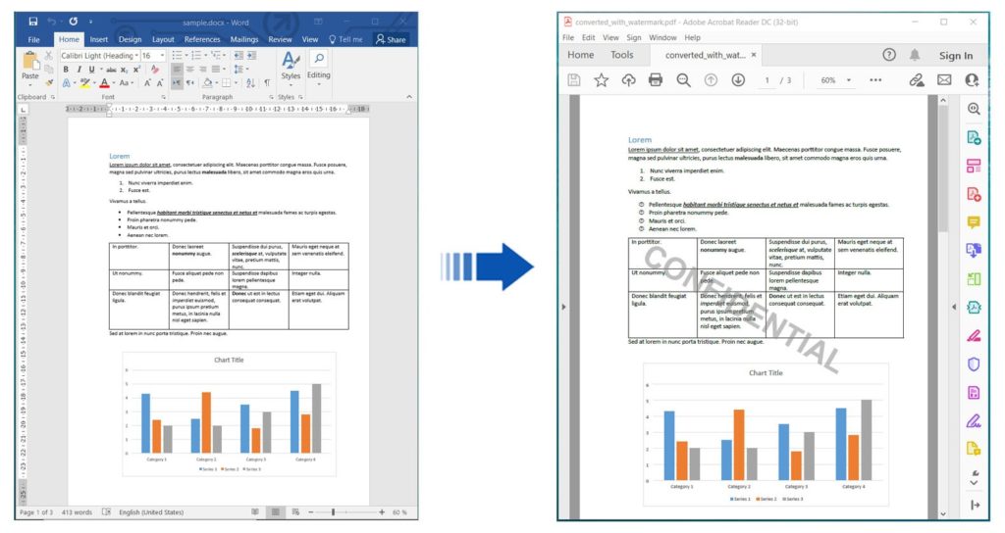This screenshot has width=1005, height=533.
Task: Toggle Bold formatting in Word
Action: click(x=66, y=70)
